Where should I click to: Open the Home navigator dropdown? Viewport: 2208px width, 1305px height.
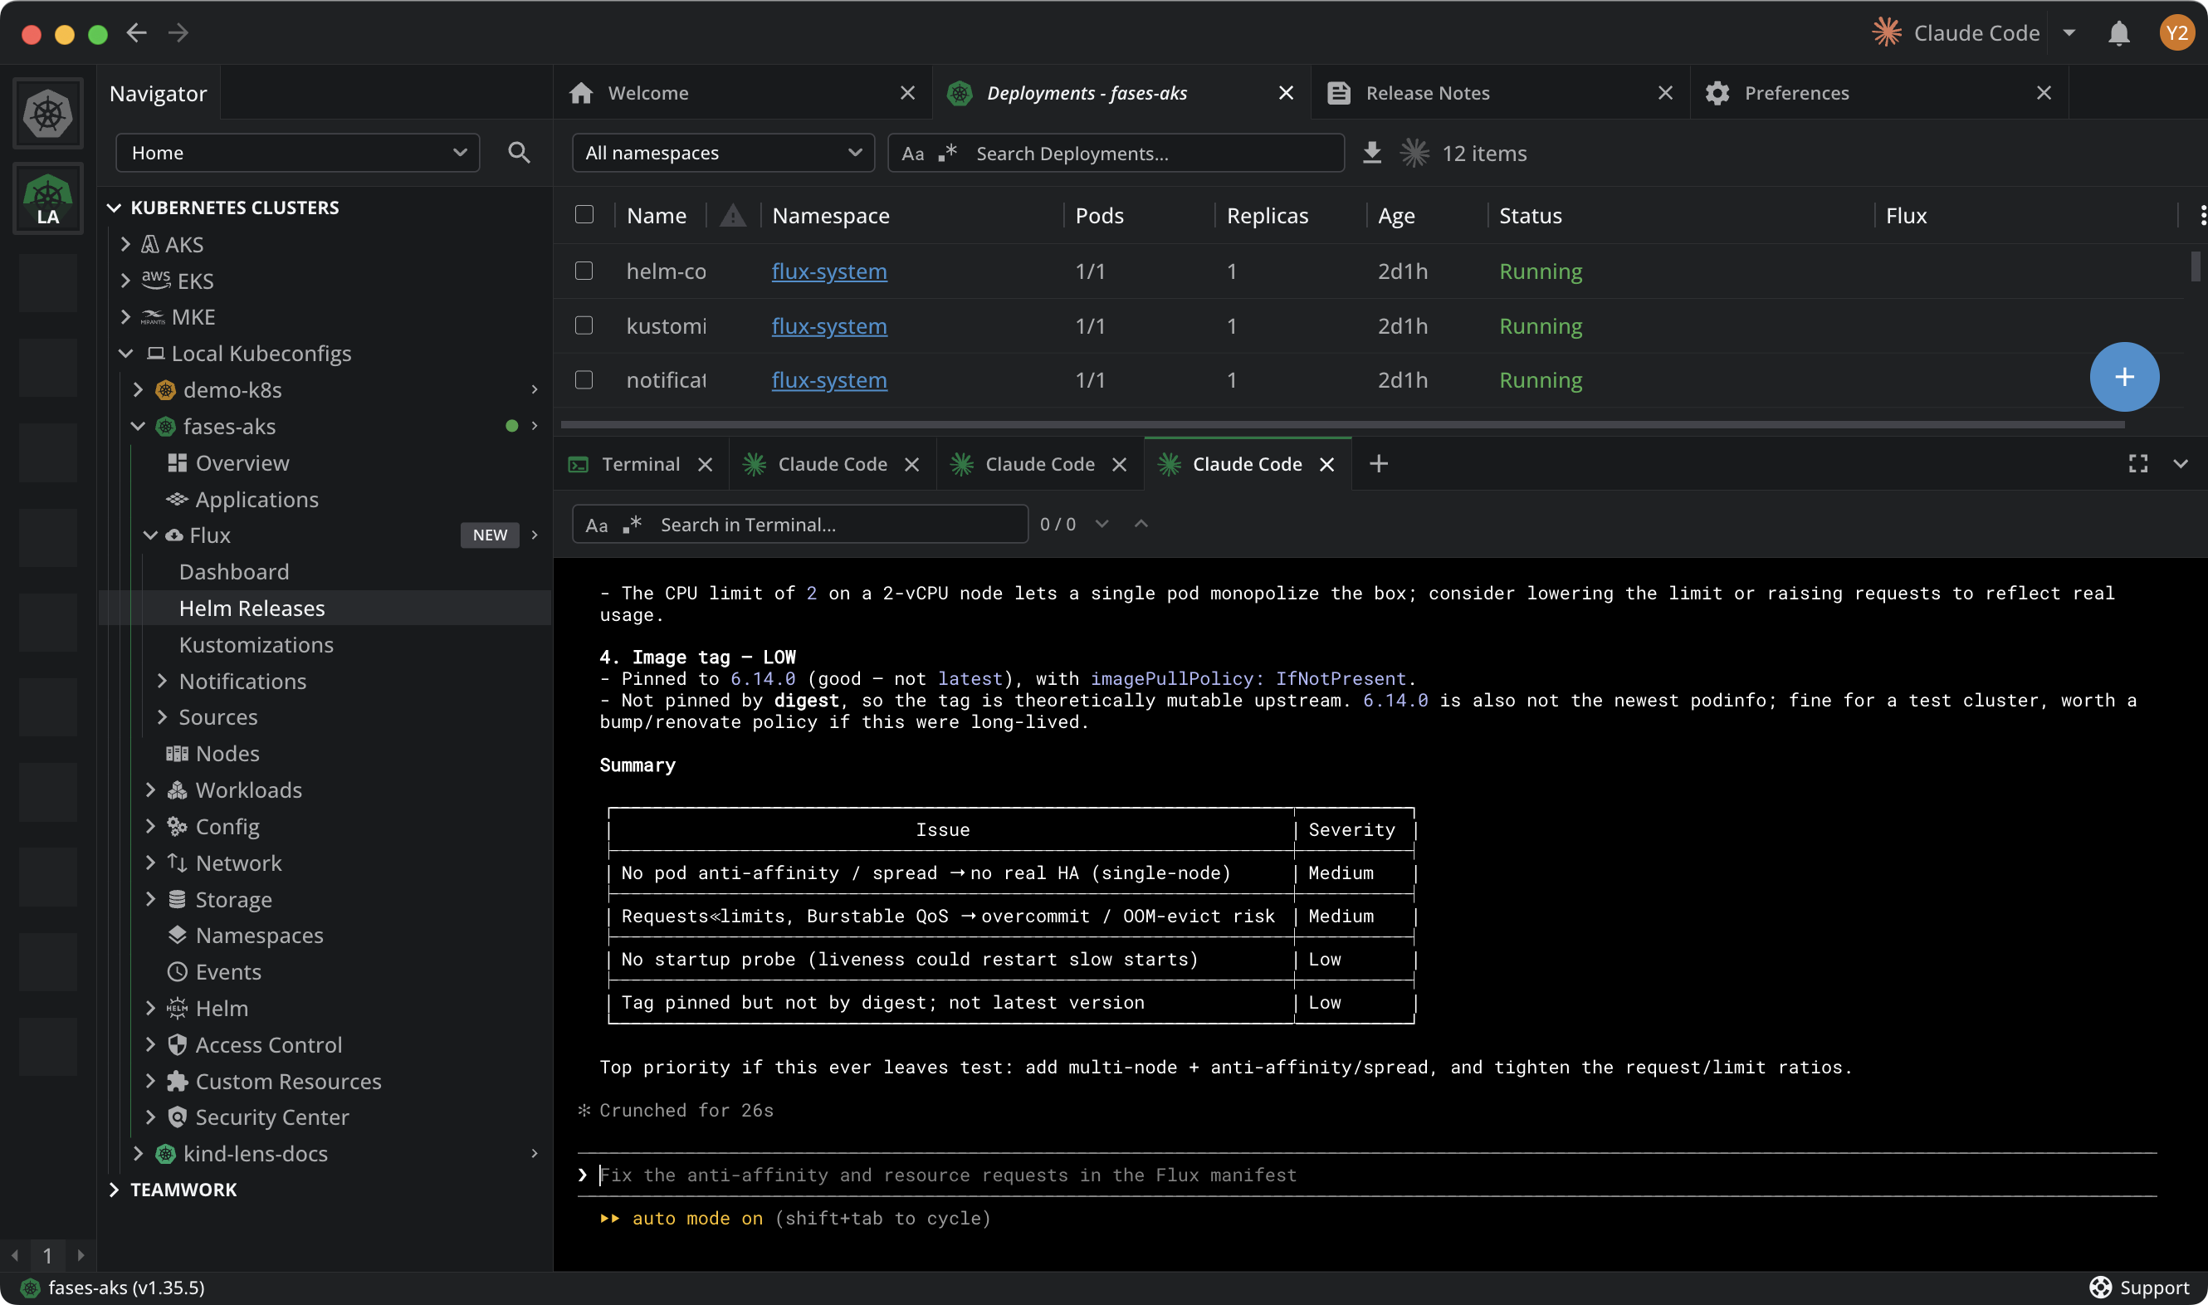click(x=297, y=153)
